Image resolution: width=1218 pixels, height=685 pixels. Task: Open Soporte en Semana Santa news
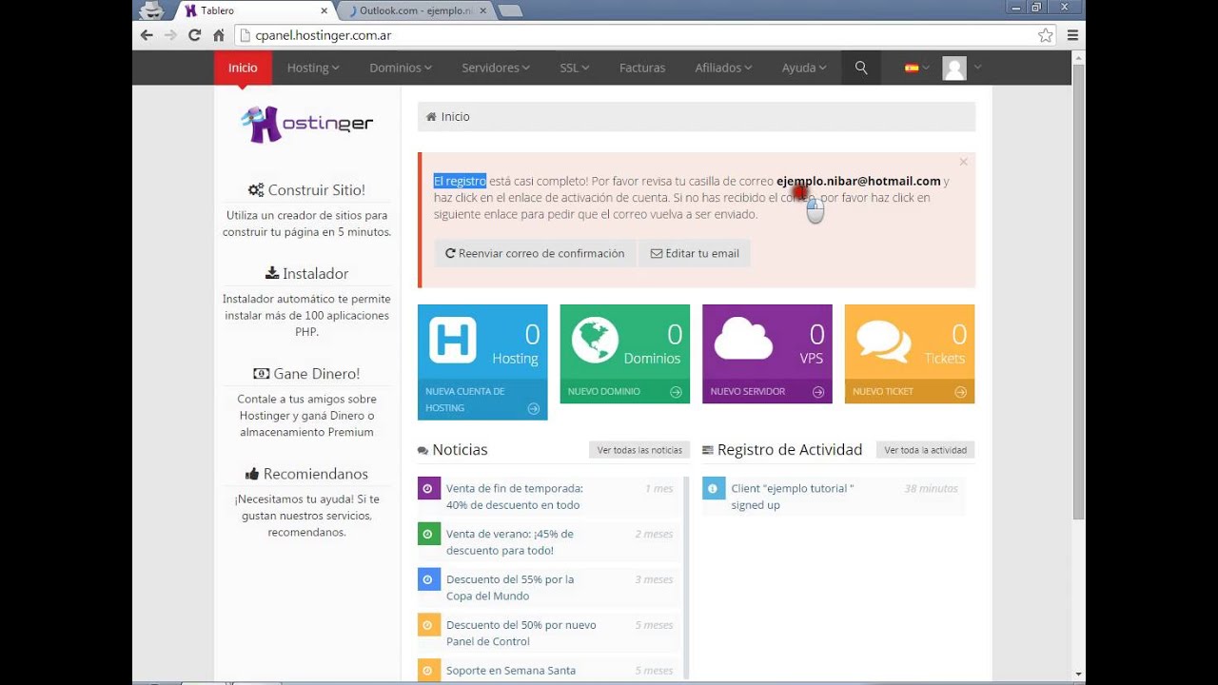click(x=511, y=671)
